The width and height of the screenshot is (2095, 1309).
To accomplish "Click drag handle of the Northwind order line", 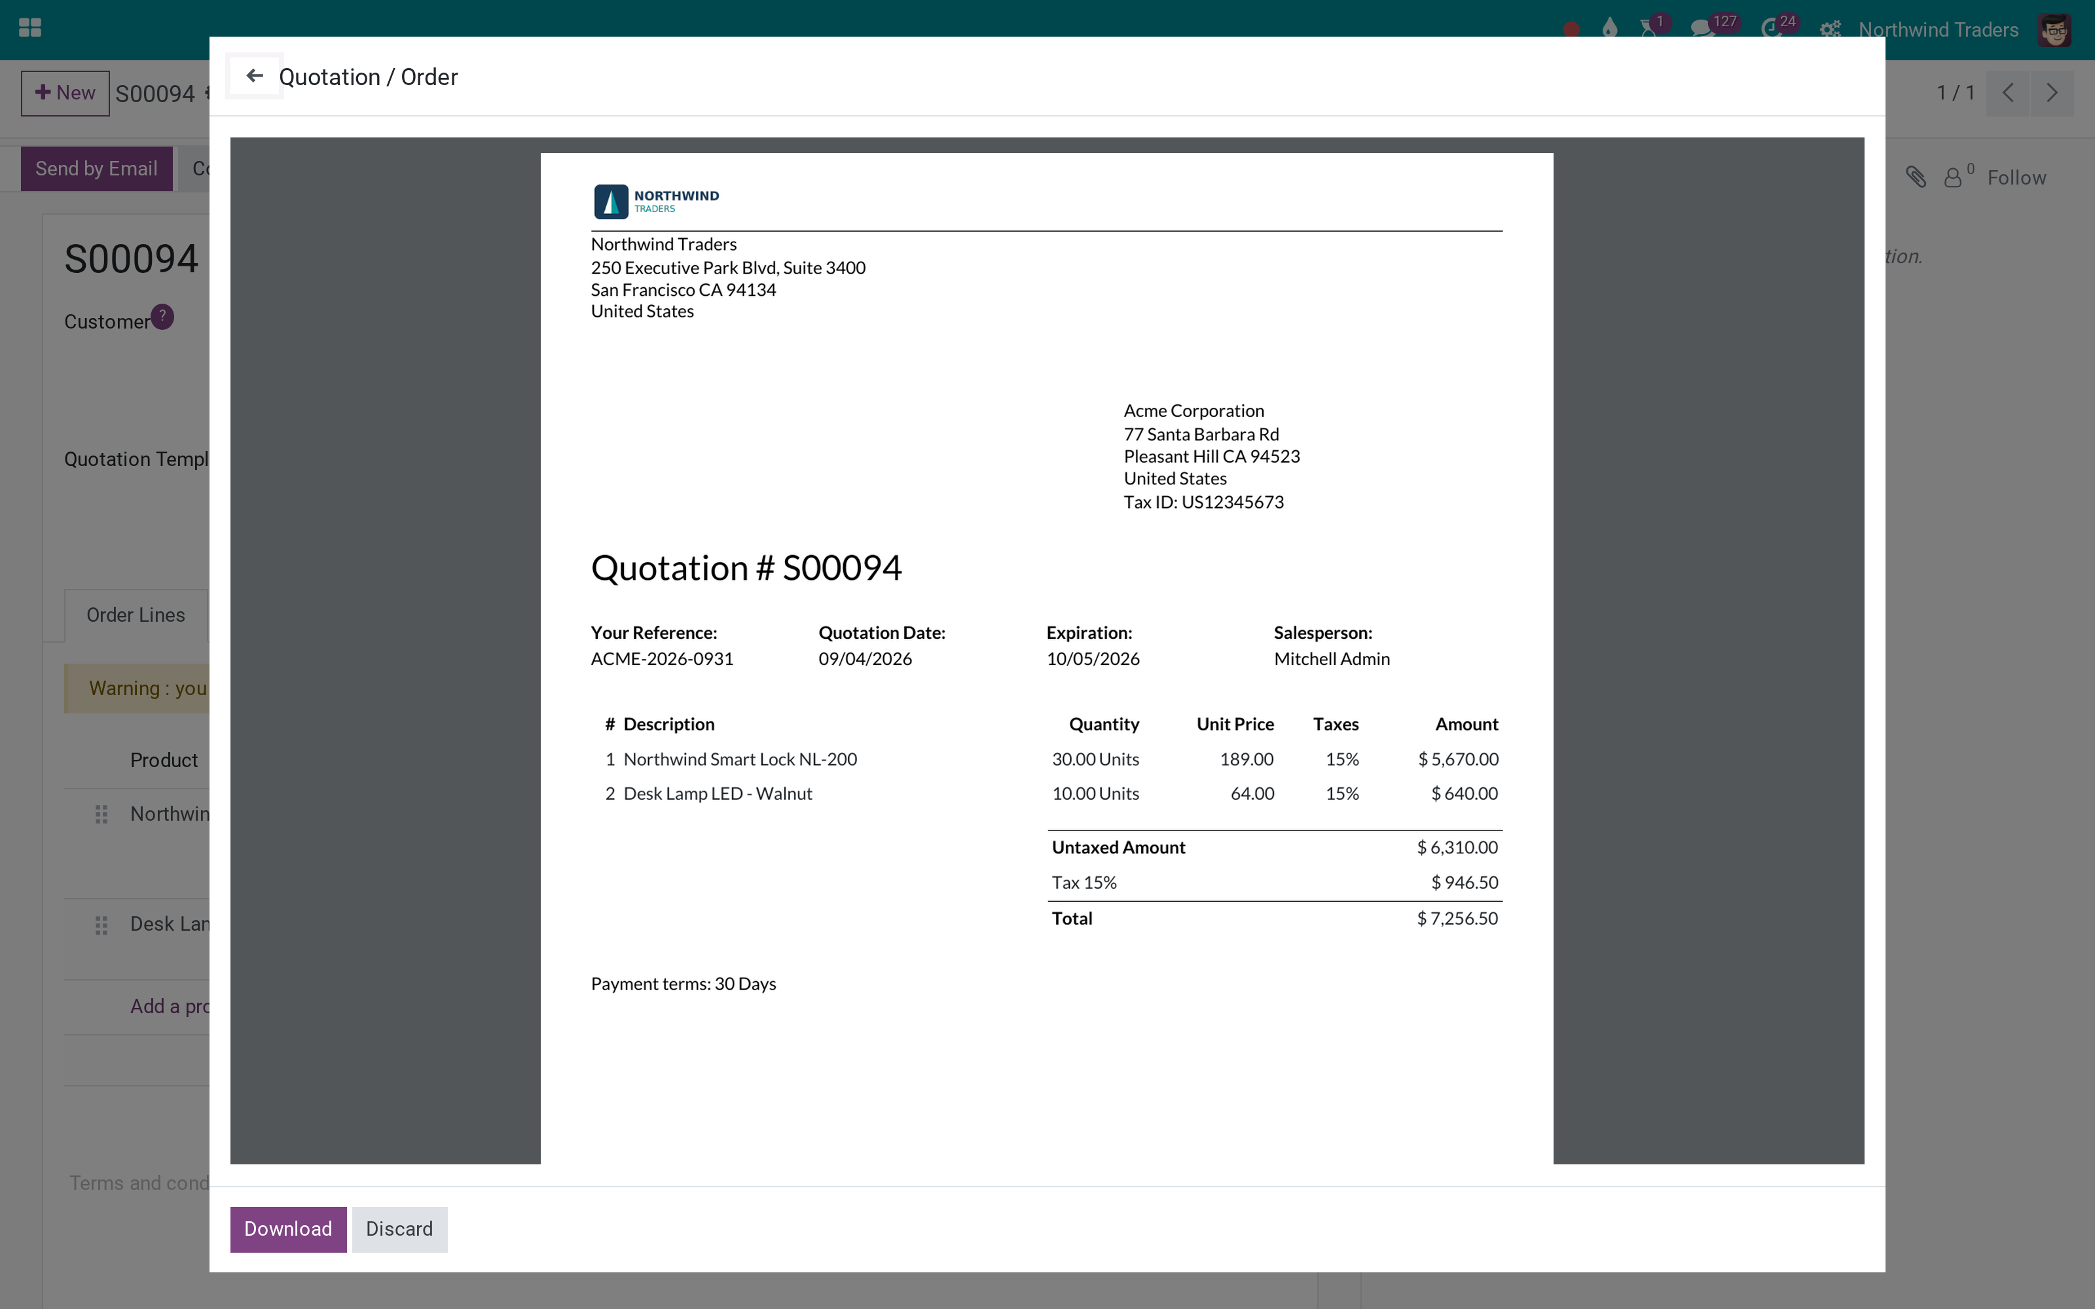I will [101, 814].
